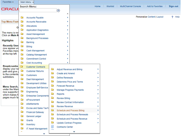This screenshot has width=182, height=136.
Task: Open the Worklist link
Action: (110, 6)
